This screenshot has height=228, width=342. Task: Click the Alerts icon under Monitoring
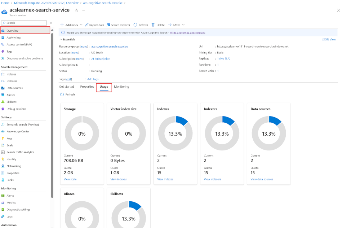[x=3, y=196]
